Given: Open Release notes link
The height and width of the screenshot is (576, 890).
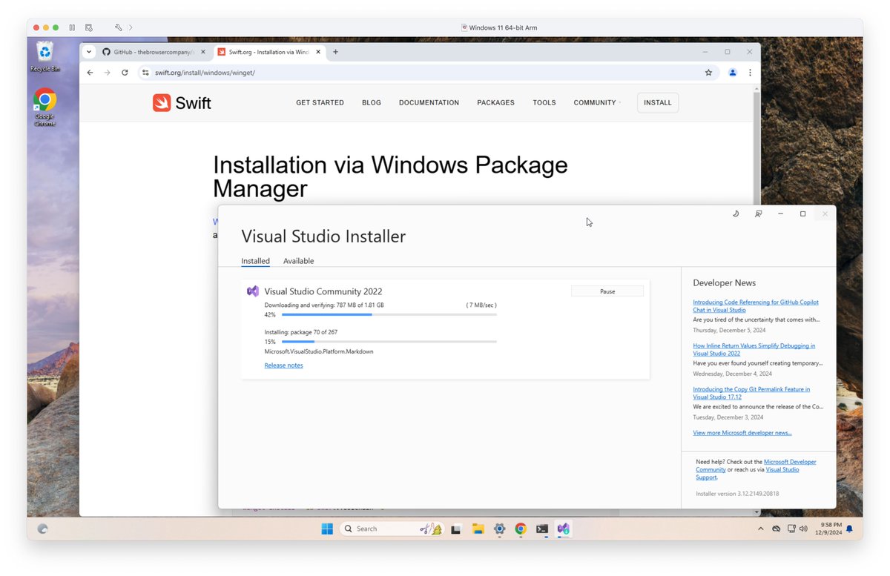Looking at the screenshot, I should click(283, 365).
